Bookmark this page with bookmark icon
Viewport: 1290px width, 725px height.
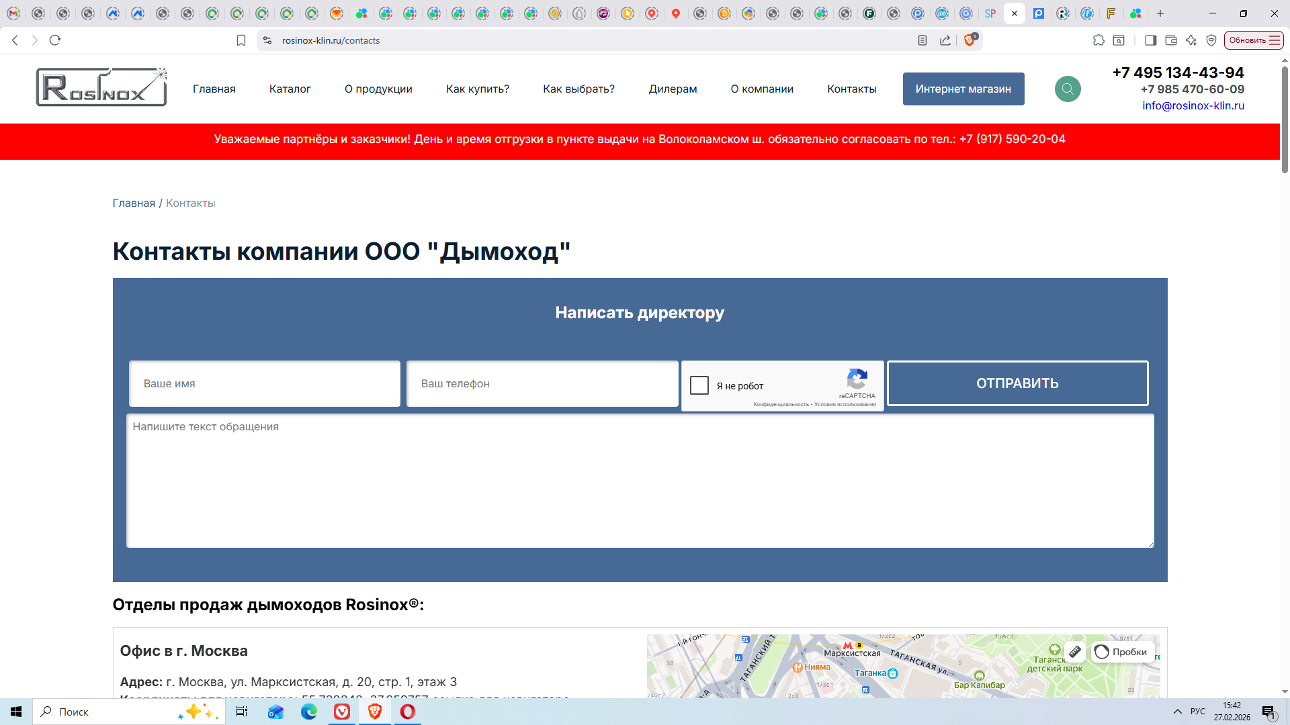[241, 40]
